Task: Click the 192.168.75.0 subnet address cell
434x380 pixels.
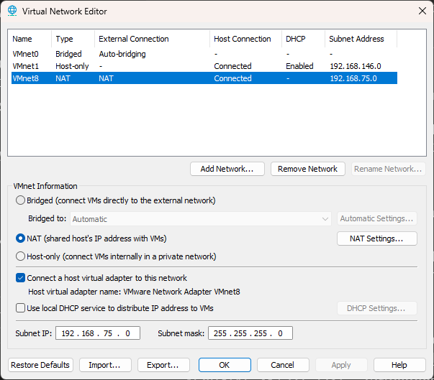Action: [353, 78]
